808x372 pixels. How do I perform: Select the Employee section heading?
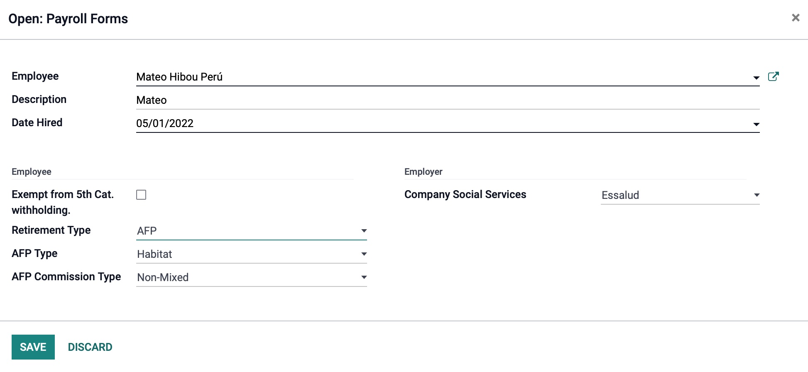coord(32,171)
